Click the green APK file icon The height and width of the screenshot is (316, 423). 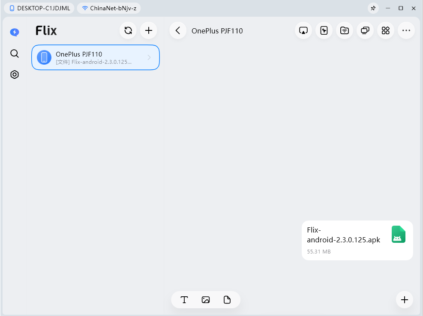coord(399,234)
